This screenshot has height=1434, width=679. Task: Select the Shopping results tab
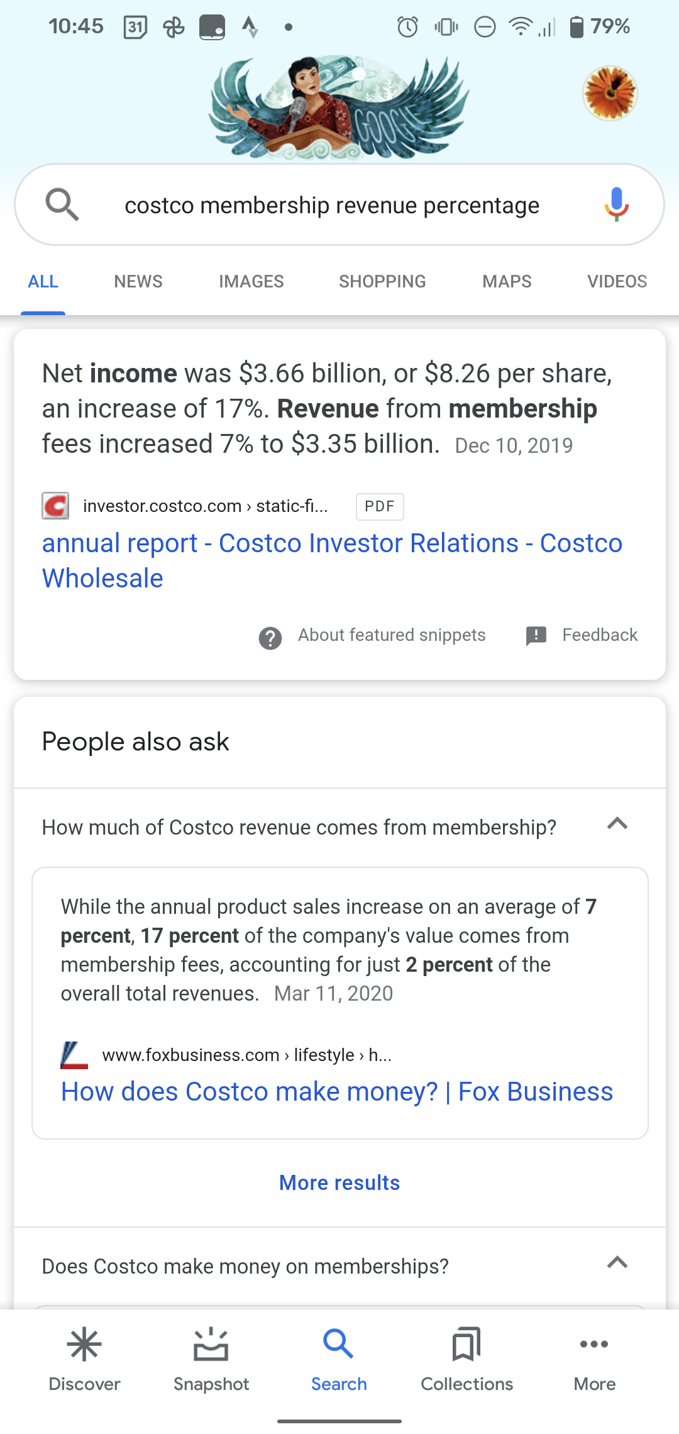click(x=382, y=281)
